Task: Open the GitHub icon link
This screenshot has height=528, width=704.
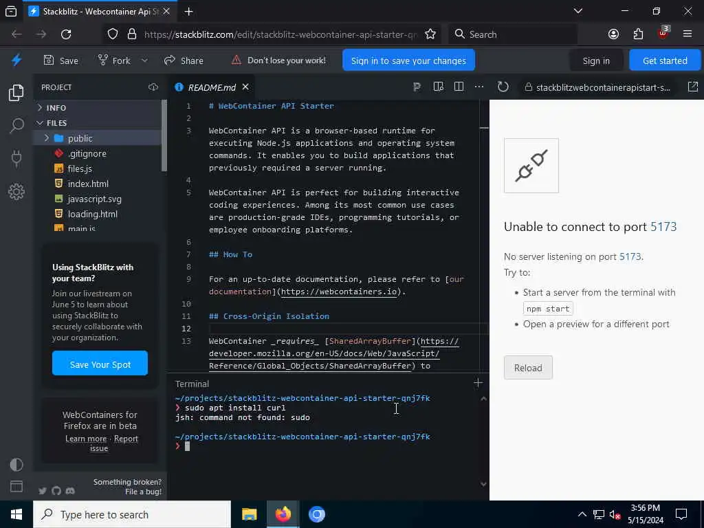Action: pos(56,491)
